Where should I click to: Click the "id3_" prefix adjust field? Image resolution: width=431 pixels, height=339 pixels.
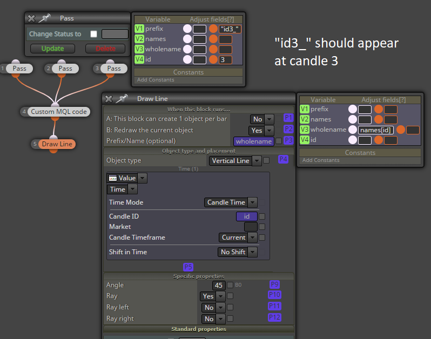[x=230, y=29]
